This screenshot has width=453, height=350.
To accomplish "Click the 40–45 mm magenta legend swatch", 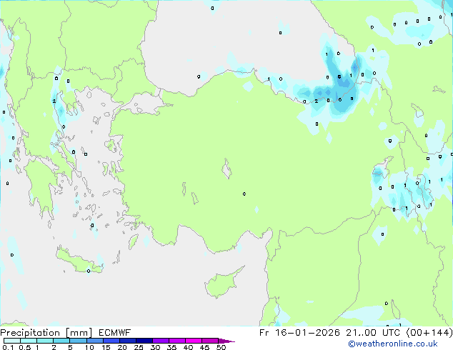I will 194,341.
